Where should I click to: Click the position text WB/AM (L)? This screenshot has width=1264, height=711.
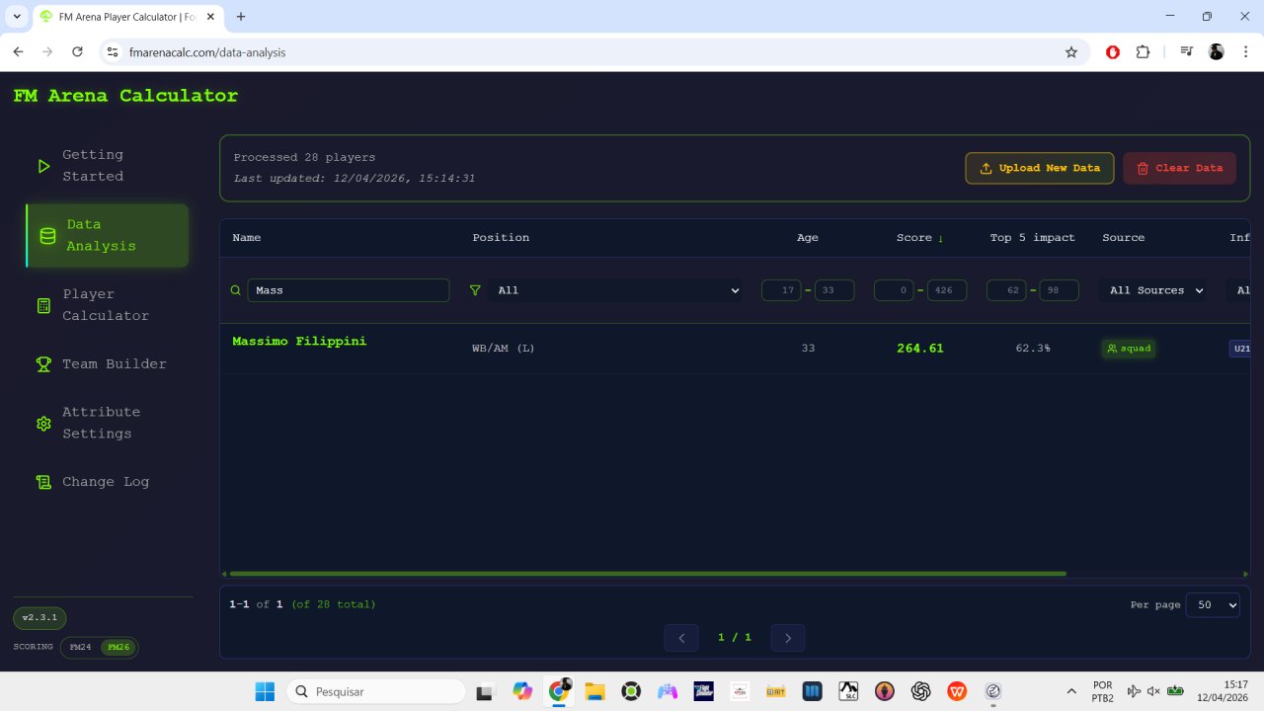tap(504, 349)
